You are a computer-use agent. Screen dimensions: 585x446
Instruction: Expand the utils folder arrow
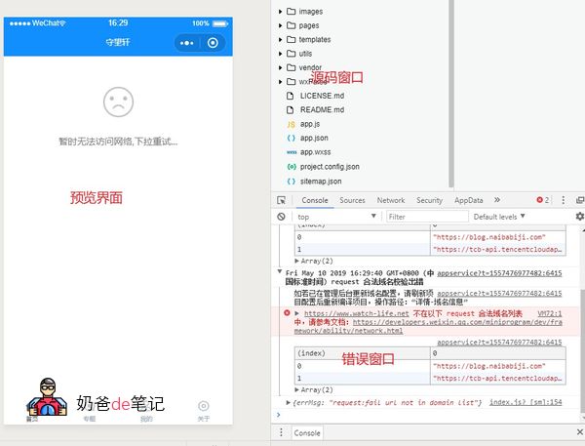coord(280,54)
